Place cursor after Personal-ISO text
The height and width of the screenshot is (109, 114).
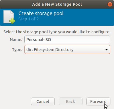[51, 40]
